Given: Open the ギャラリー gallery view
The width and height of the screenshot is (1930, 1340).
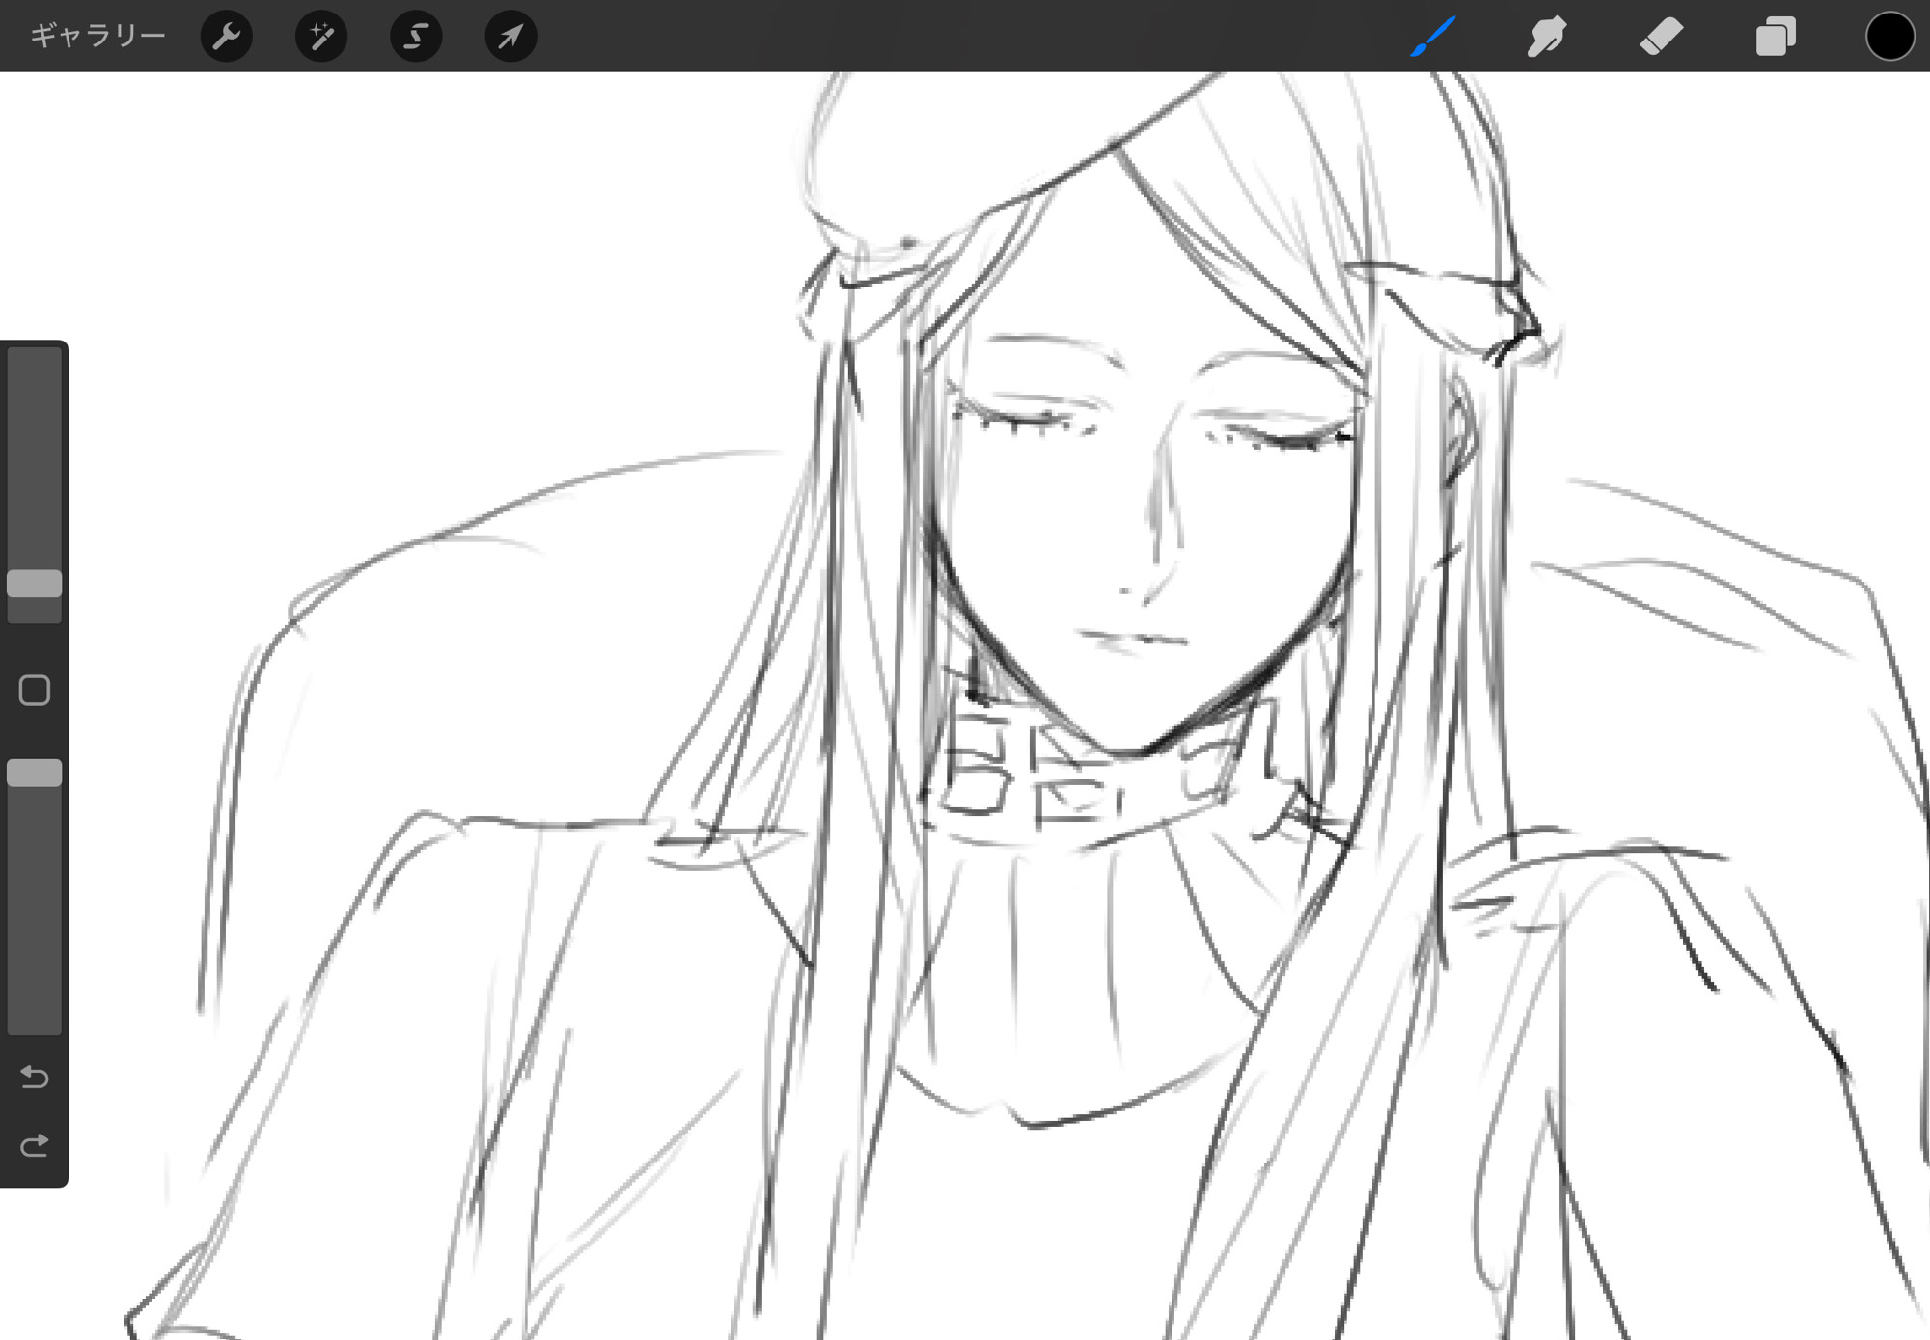Looking at the screenshot, I should click(97, 36).
